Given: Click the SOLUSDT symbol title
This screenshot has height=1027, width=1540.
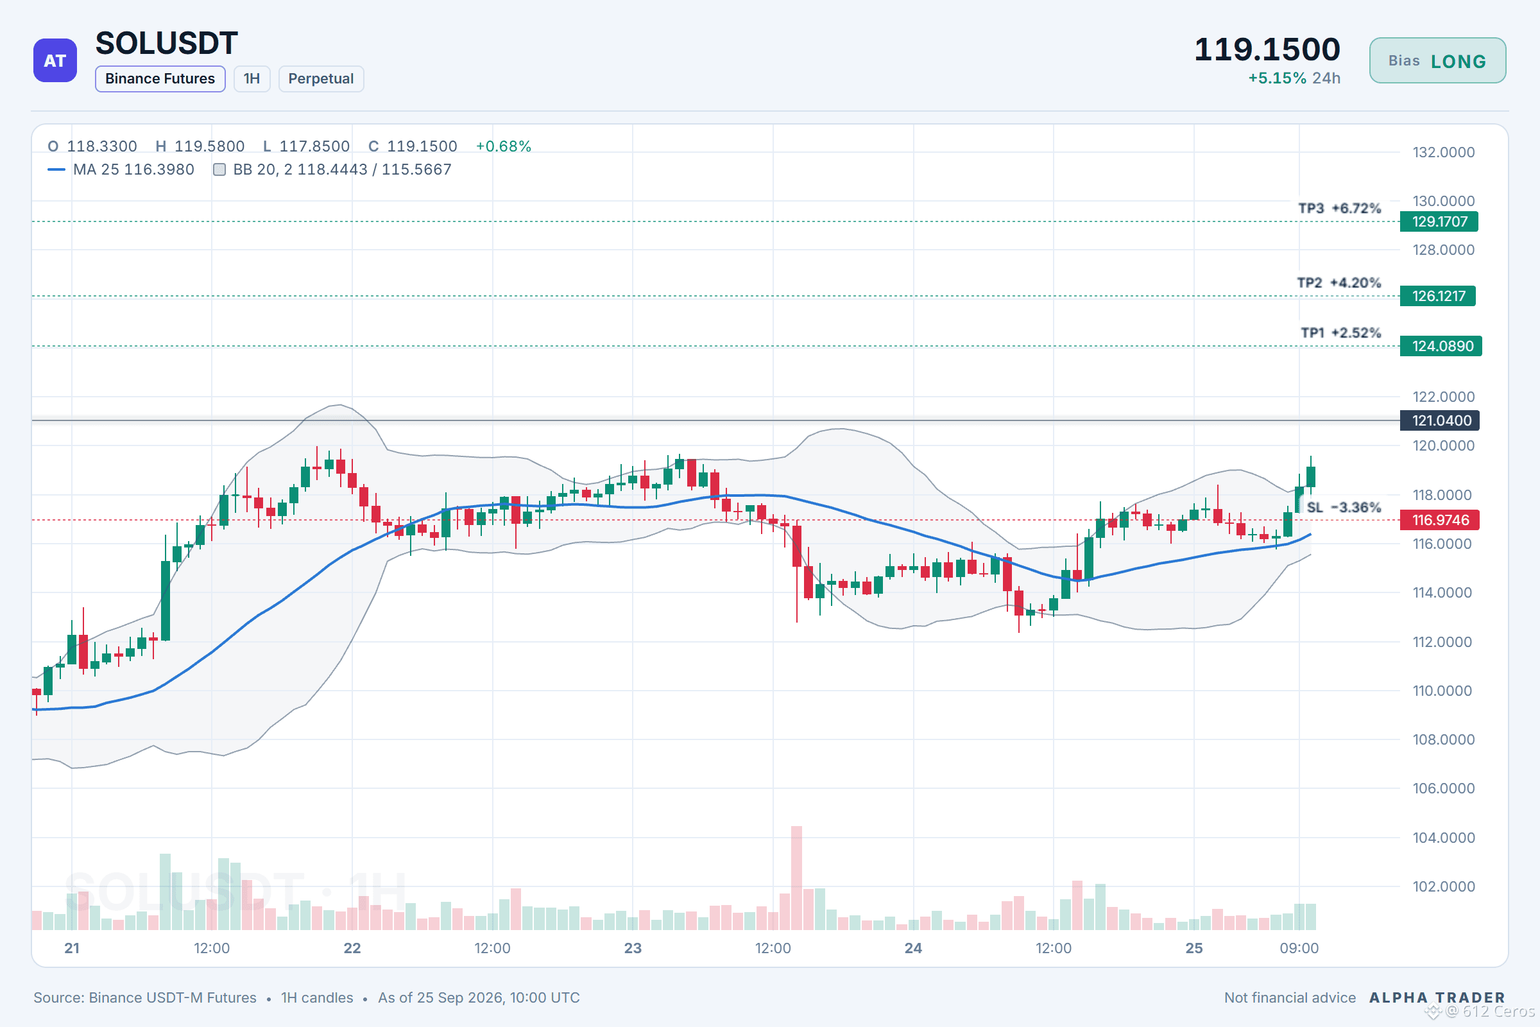Looking at the screenshot, I should point(166,43).
